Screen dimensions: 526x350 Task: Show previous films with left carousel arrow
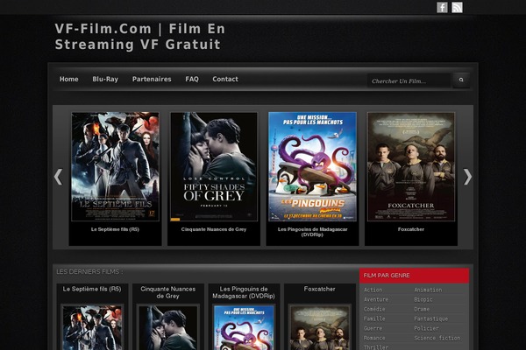pyautogui.click(x=59, y=177)
